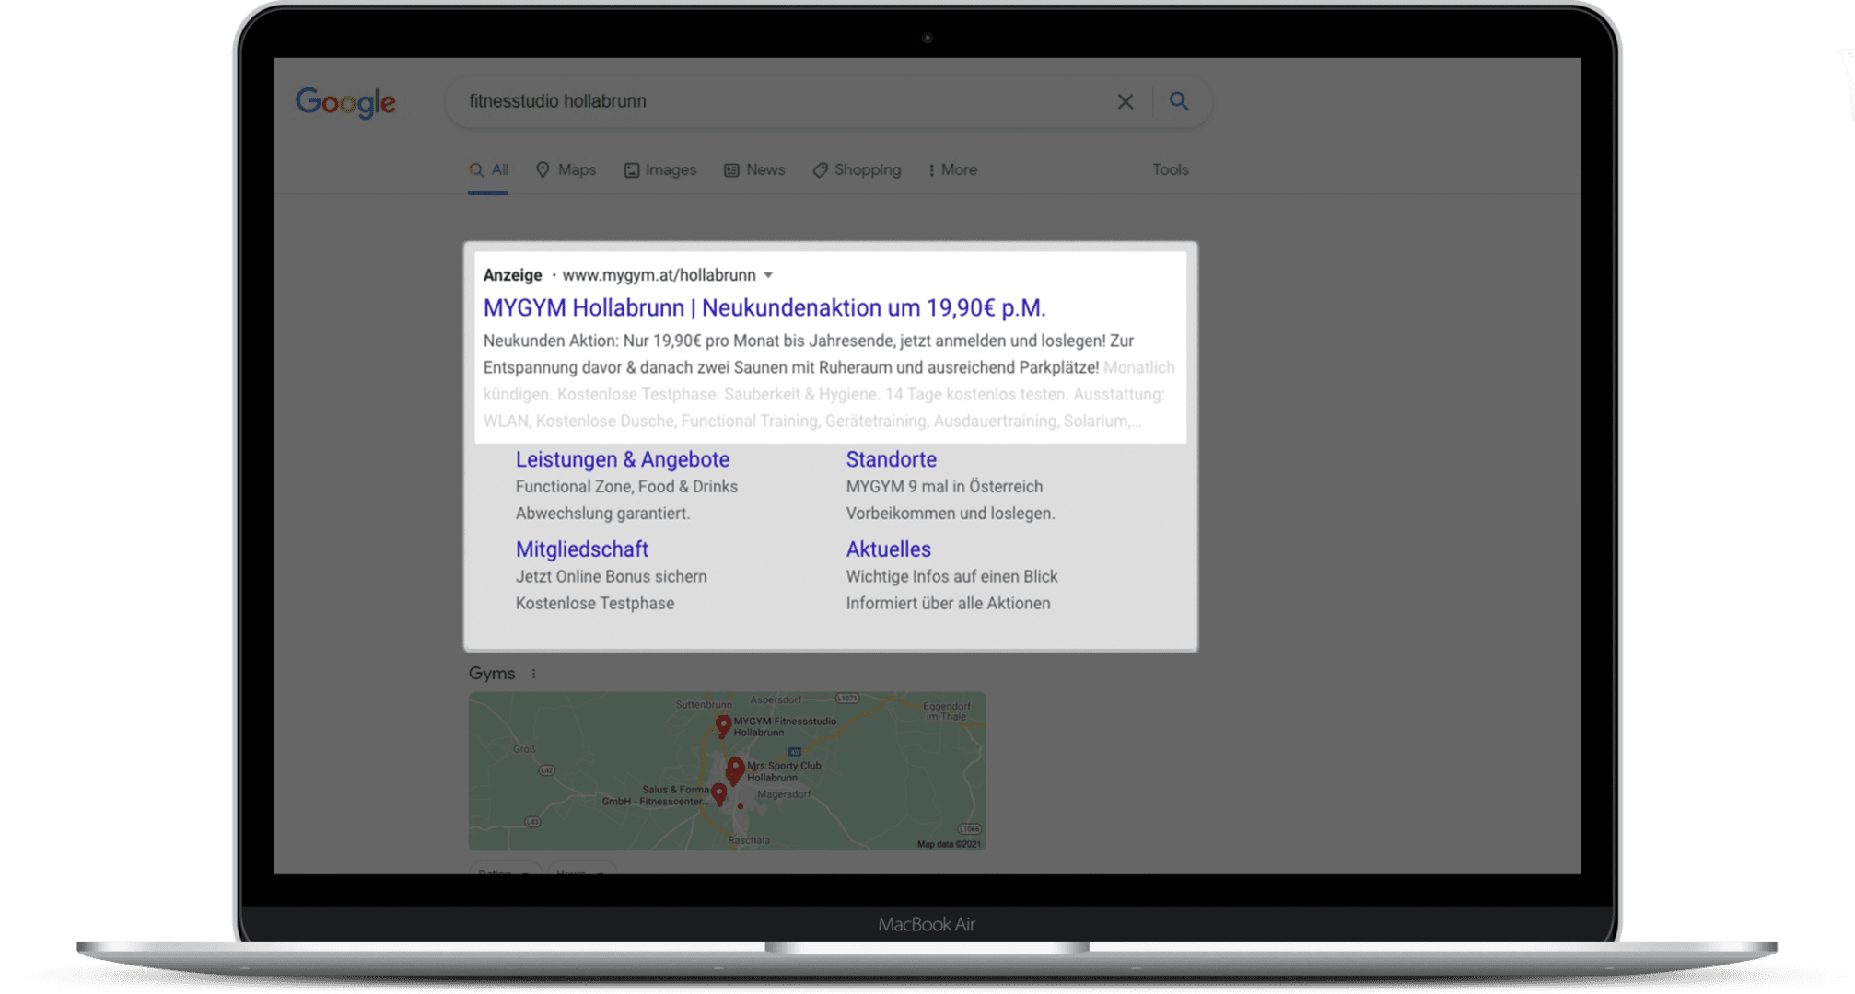Click the magnifying glass search icon
The width and height of the screenshot is (1855, 994).
click(1179, 101)
